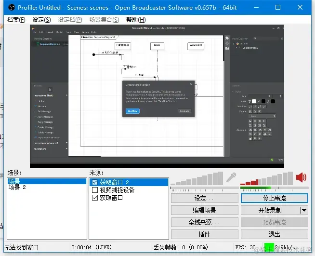
Task: Select the 获取窗口 2 source row label
Action: [114, 182]
